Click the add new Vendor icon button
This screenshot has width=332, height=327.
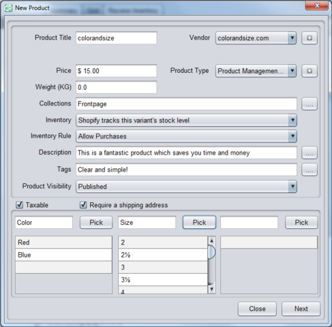click(x=310, y=38)
